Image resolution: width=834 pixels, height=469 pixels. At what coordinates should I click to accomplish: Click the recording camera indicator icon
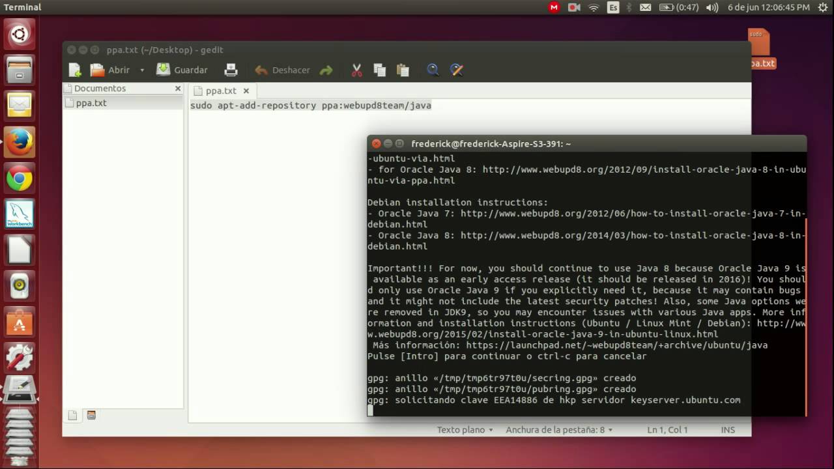(574, 7)
